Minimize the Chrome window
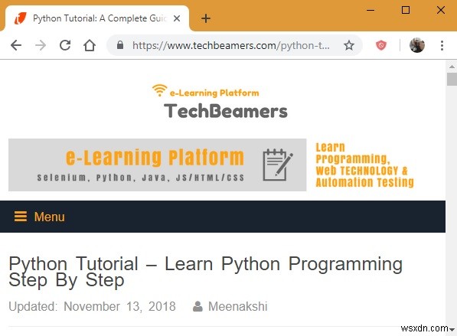 point(370,10)
